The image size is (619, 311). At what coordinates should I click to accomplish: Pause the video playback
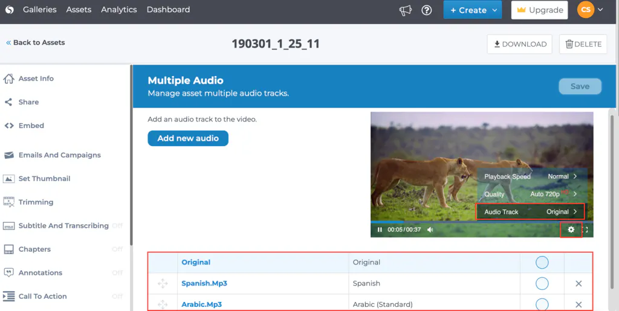click(380, 229)
